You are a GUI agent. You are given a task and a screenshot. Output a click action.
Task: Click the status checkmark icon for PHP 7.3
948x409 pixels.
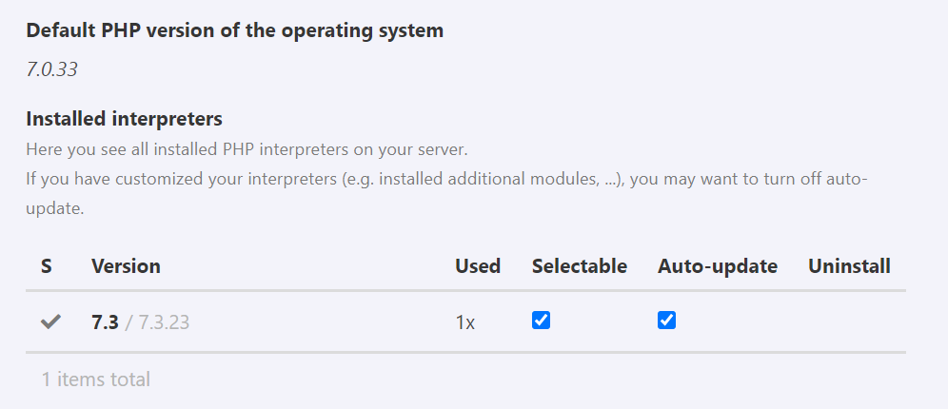50,321
